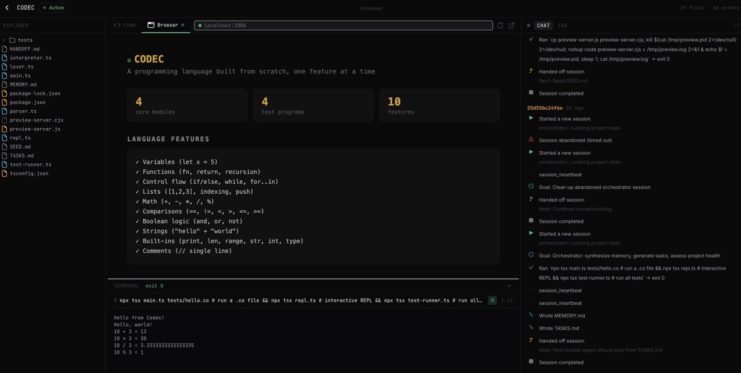This screenshot has width=741, height=373.
Task: Click the checkmark icon beside 'Ran cp preview-server.js'
Action: (x=531, y=39)
